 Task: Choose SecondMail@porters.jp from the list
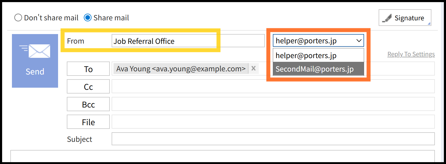pyautogui.click(x=318, y=69)
